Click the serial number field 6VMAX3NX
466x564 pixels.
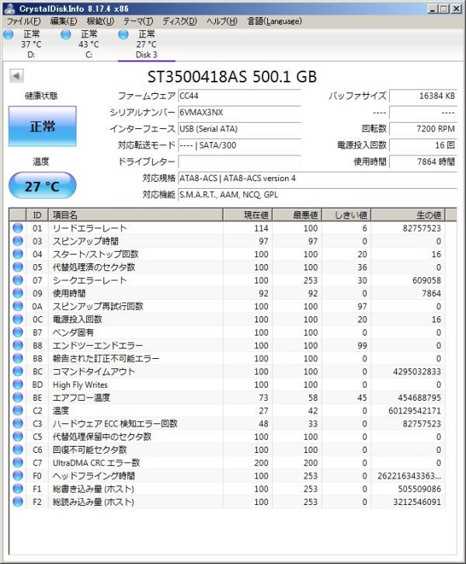click(239, 112)
